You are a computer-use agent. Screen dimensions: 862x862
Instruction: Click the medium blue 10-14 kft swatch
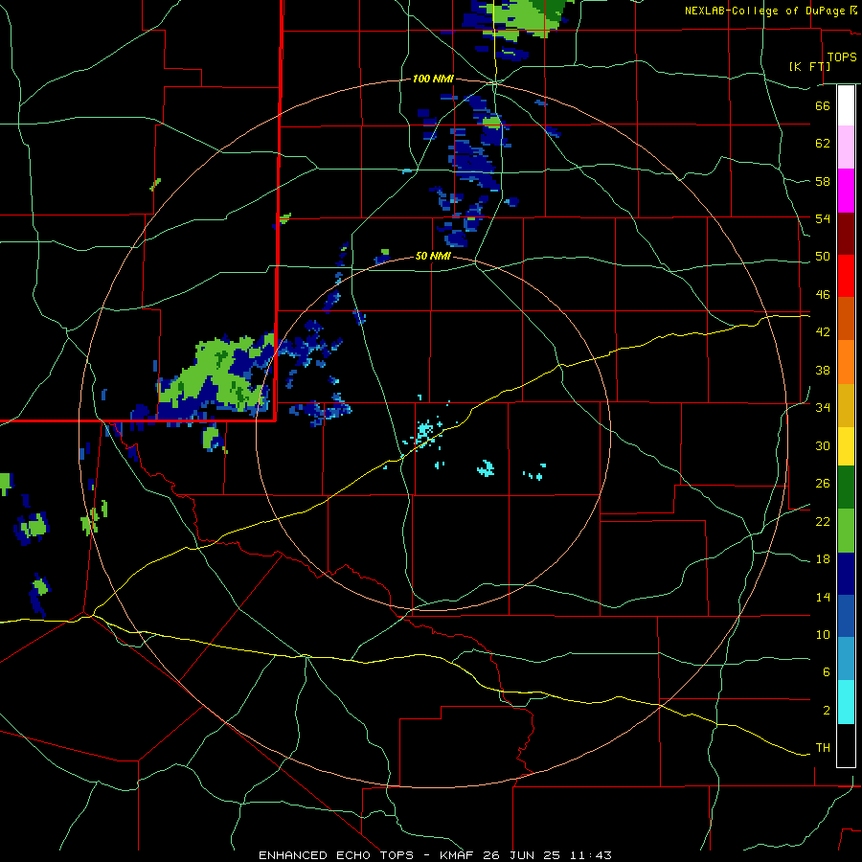click(846, 616)
